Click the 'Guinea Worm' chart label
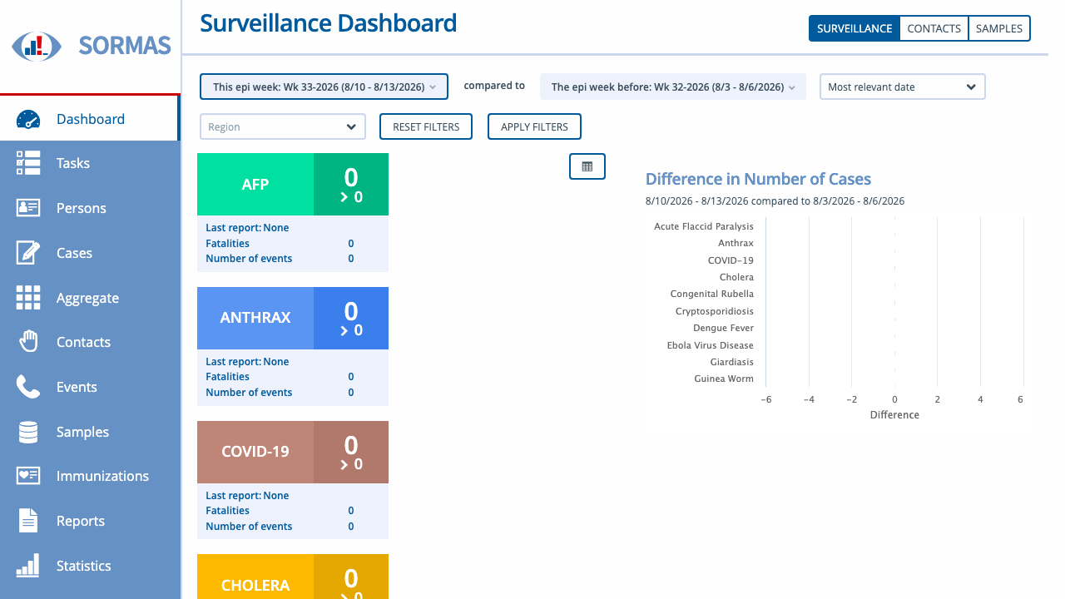Viewport: 1065px width, 599px height. (x=724, y=379)
